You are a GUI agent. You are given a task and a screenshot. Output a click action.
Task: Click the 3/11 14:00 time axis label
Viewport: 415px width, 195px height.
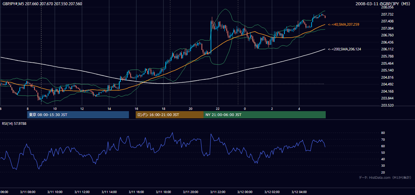coord(109,192)
